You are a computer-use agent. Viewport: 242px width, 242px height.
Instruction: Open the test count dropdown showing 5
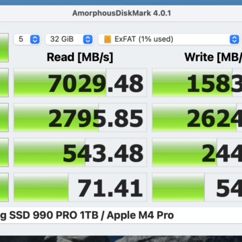click(27, 39)
